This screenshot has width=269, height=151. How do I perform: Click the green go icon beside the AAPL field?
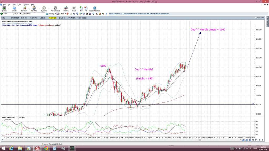pyautogui.click(x=2, y=14)
